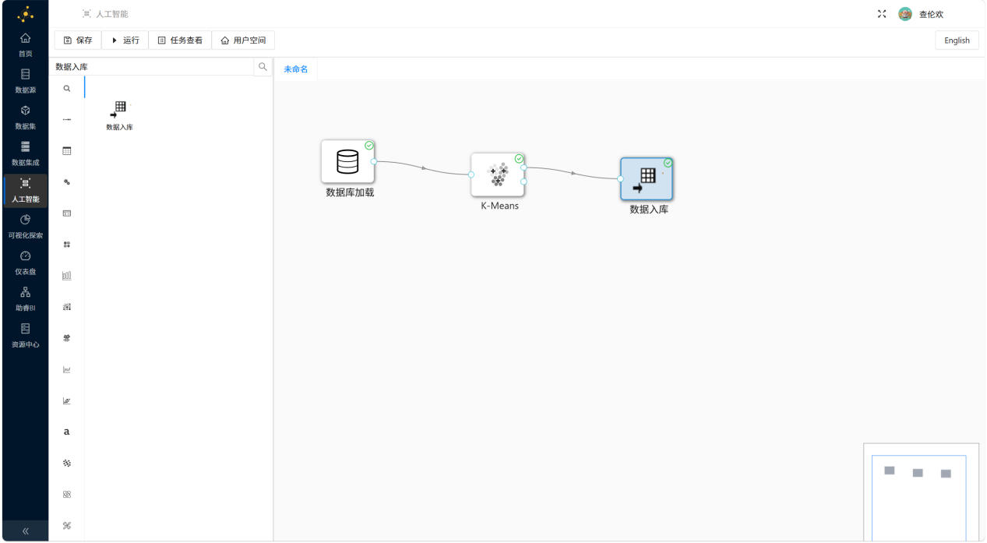The width and height of the screenshot is (987, 543).
Task: Select the scattered dots category icon
Action: pyautogui.click(x=67, y=463)
